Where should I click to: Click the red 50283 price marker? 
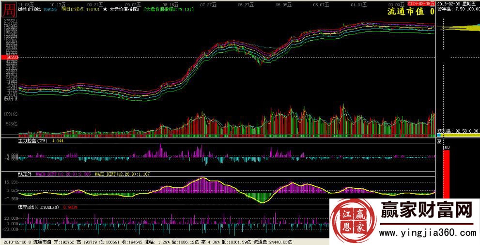(x=9, y=58)
